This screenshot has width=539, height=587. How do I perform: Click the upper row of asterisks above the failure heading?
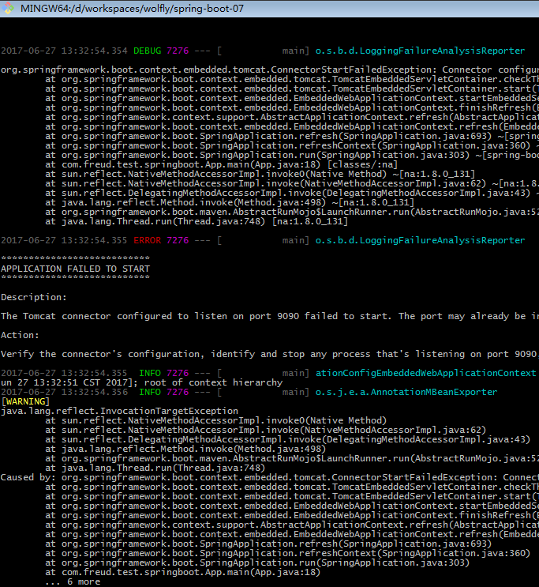point(76,258)
